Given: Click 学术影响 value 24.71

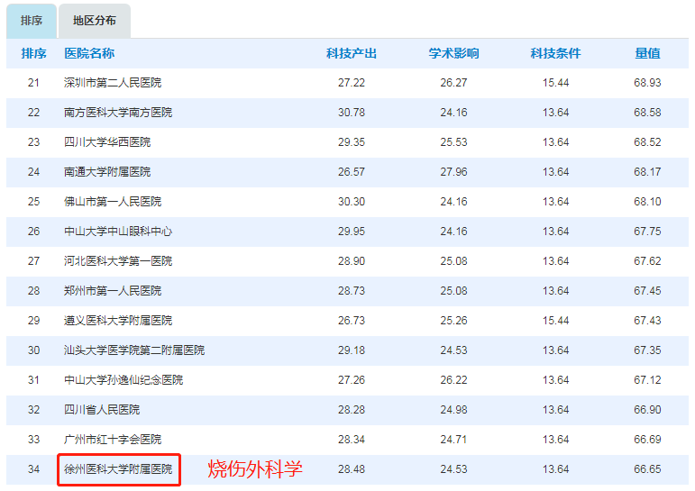Looking at the screenshot, I should pyautogui.click(x=453, y=439).
